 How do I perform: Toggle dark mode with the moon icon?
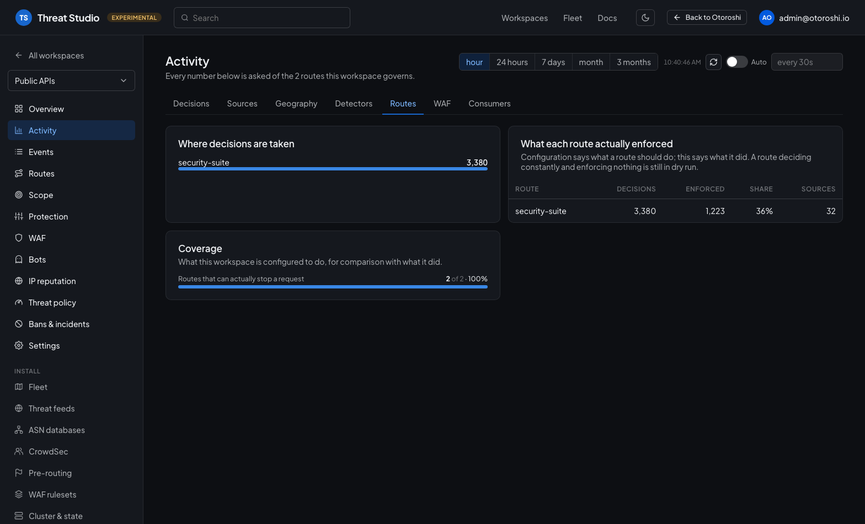coord(645,18)
